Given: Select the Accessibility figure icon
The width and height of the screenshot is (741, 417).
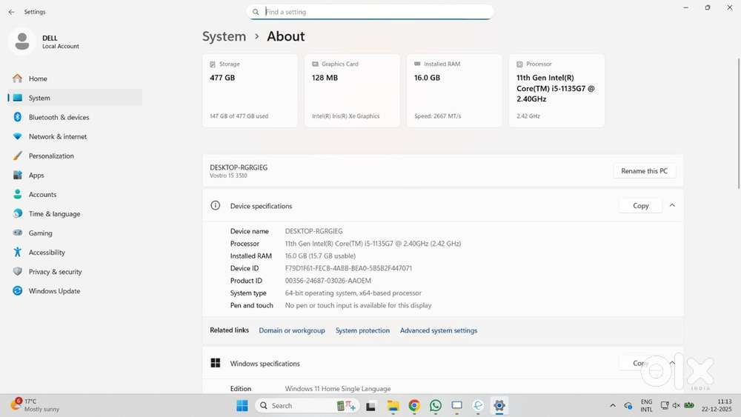Looking at the screenshot, I should [17, 253].
